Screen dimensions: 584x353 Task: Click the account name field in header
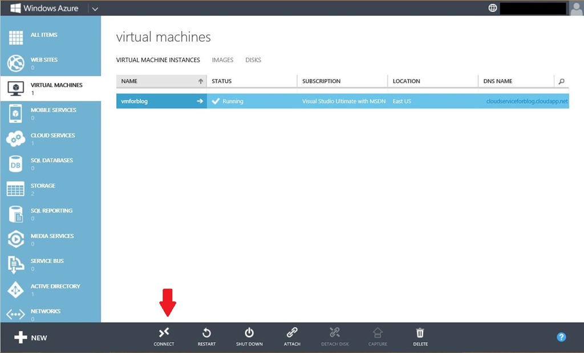(533, 8)
